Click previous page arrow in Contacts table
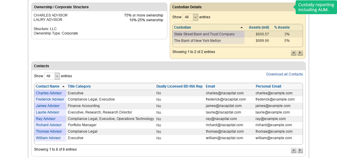The width and height of the screenshot is (337, 158). pos(294,150)
